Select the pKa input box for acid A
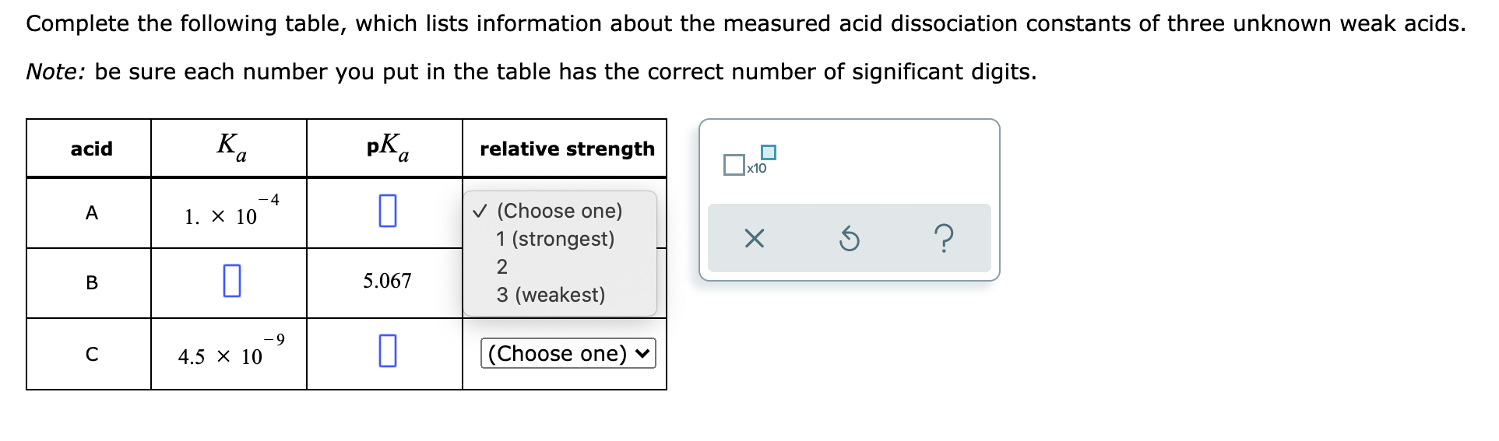1499x441 pixels. pyautogui.click(x=388, y=211)
